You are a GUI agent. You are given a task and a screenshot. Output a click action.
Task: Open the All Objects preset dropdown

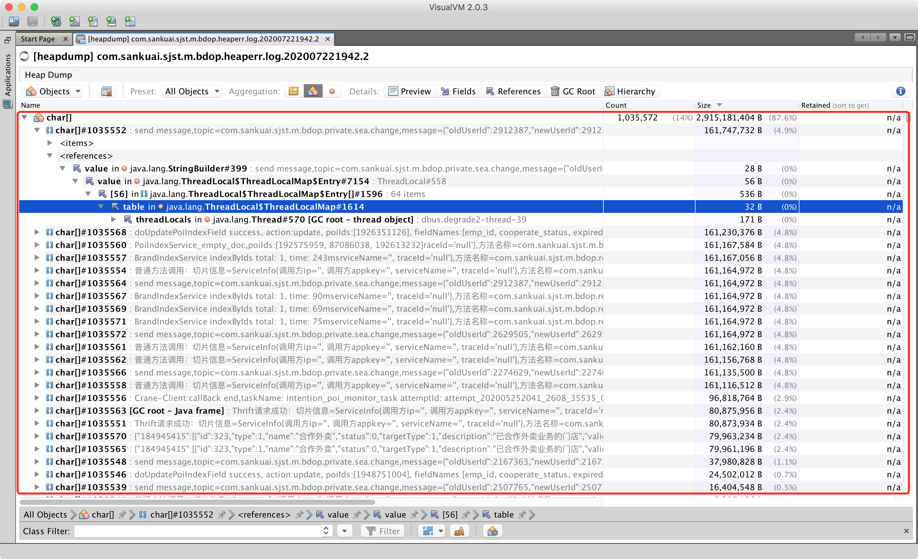(x=191, y=91)
